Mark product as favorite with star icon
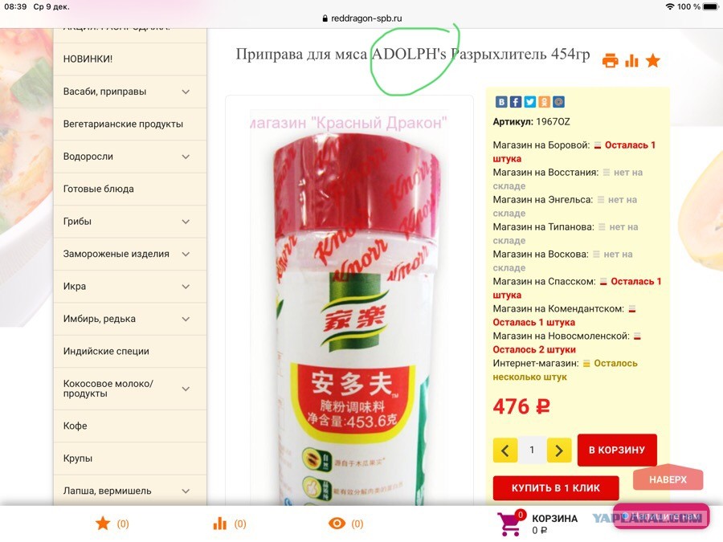 (653, 60)
